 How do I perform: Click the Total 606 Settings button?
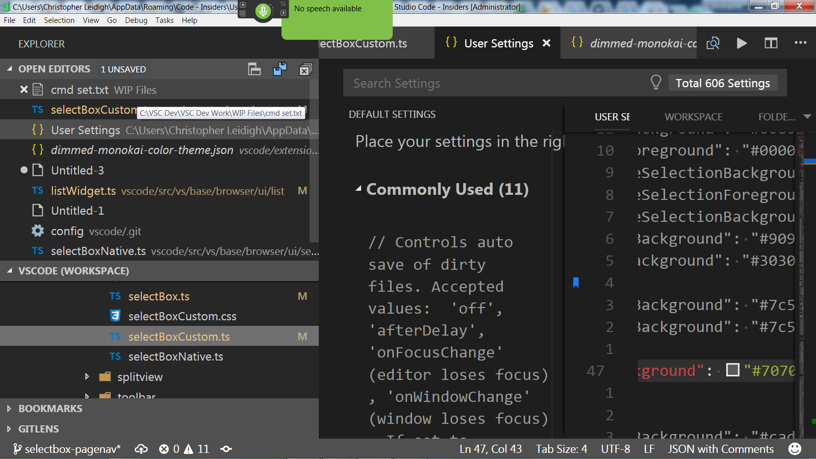[723, 82]
